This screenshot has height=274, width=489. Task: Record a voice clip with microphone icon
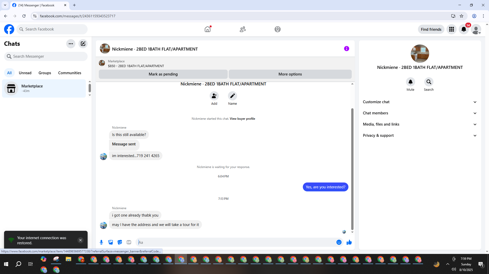[x=101, y=242]
